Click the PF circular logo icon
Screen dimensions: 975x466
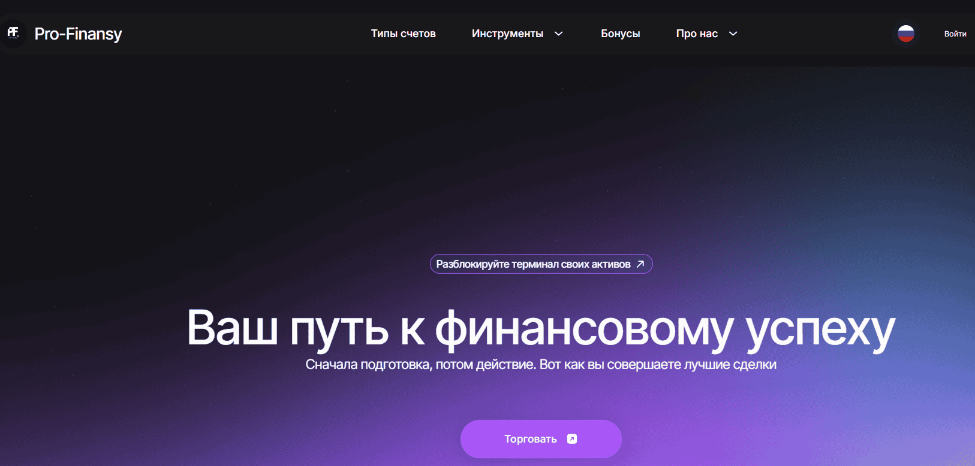coord(13,34)
